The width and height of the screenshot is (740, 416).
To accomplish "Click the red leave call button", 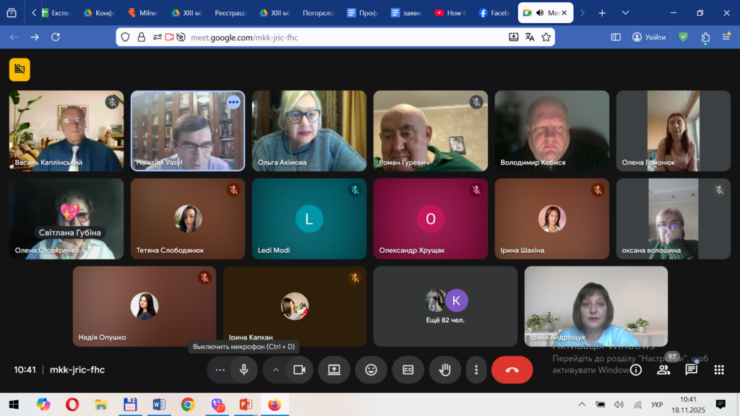I will click(512, 370).
